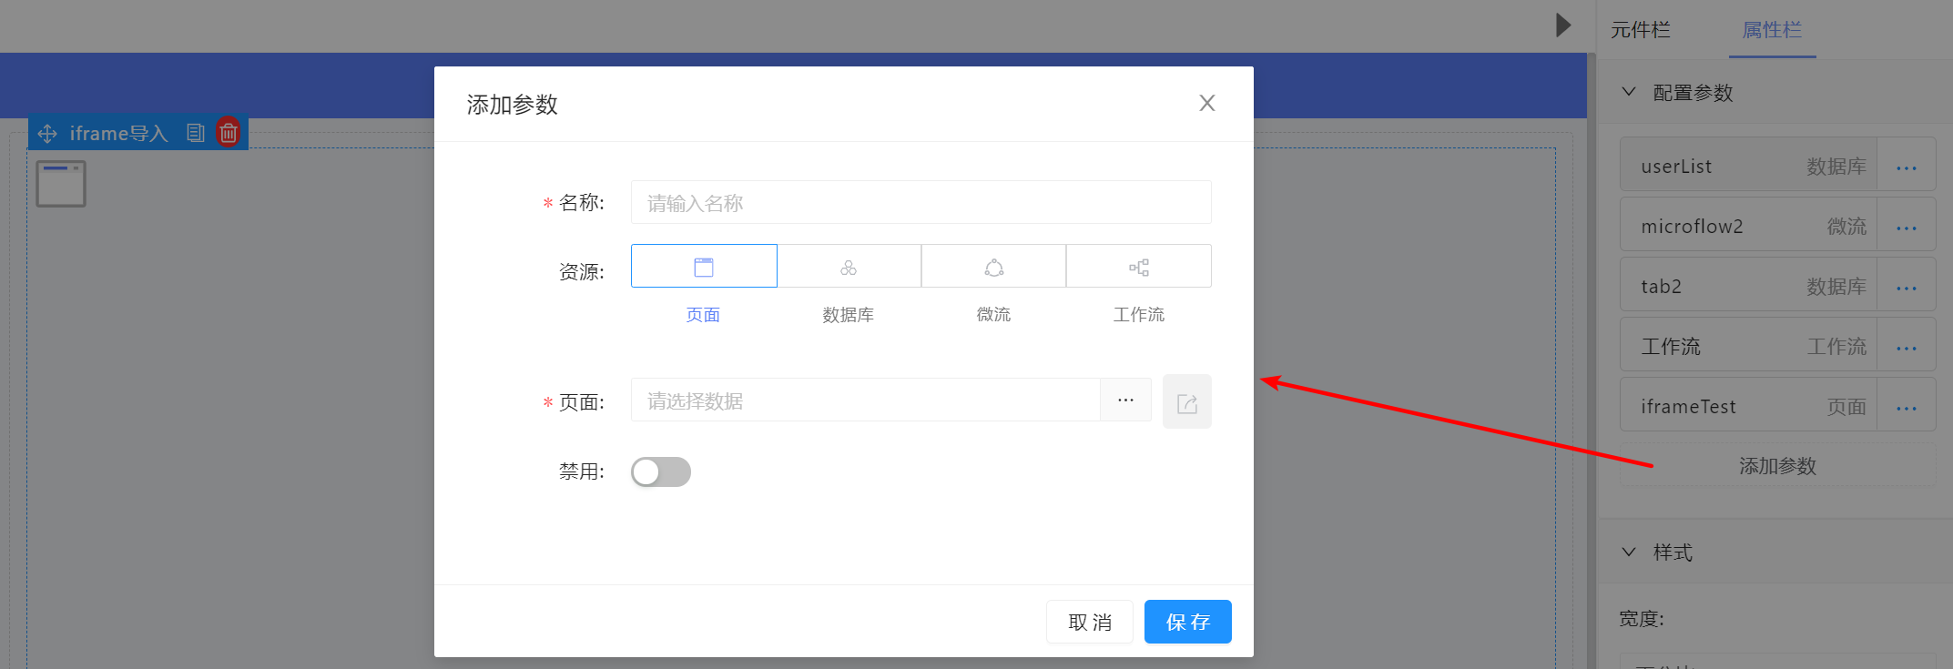Click the play arrow to collapse the side panel
This screenshot has height=669, width=1953.
[x=1563, y=25]
